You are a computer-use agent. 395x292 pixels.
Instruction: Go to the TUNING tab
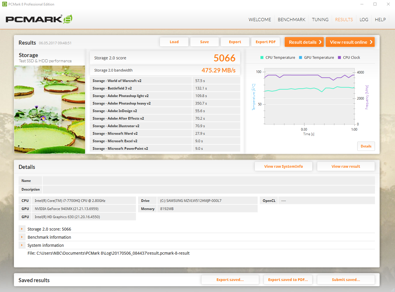coord(320,20)
